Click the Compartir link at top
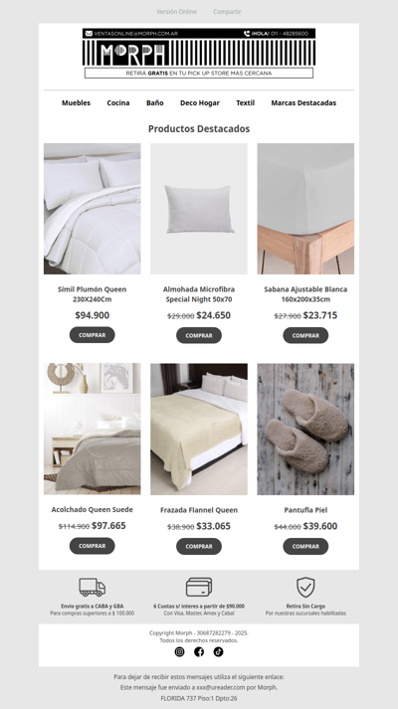398x709 pixels. click(227, 12)
